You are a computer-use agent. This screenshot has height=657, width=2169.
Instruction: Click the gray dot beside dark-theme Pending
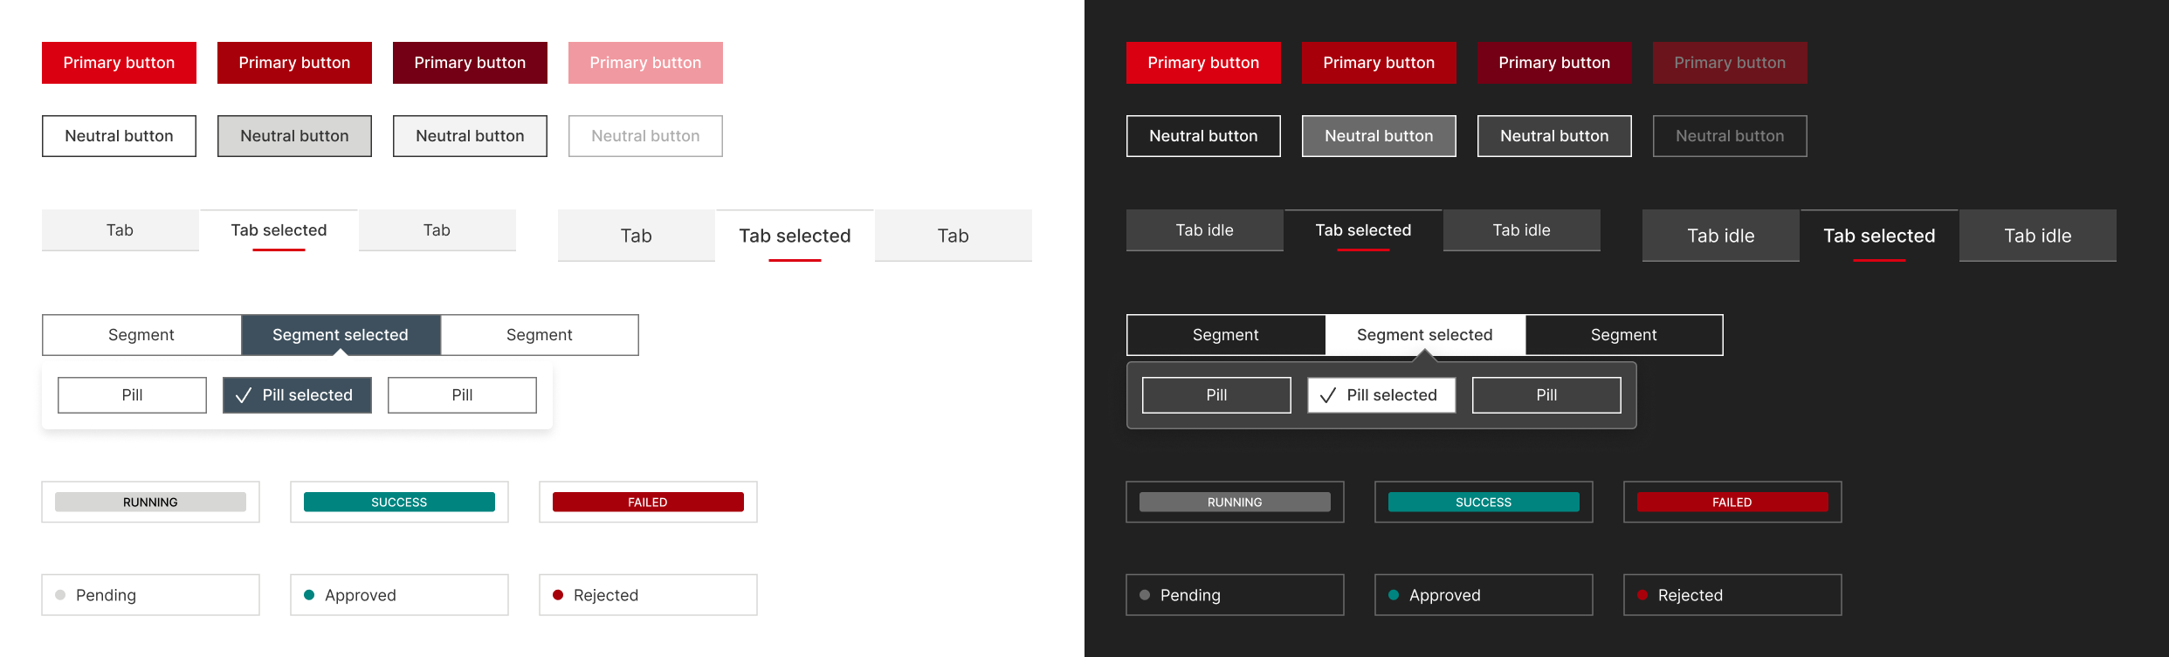point(1145,595)
